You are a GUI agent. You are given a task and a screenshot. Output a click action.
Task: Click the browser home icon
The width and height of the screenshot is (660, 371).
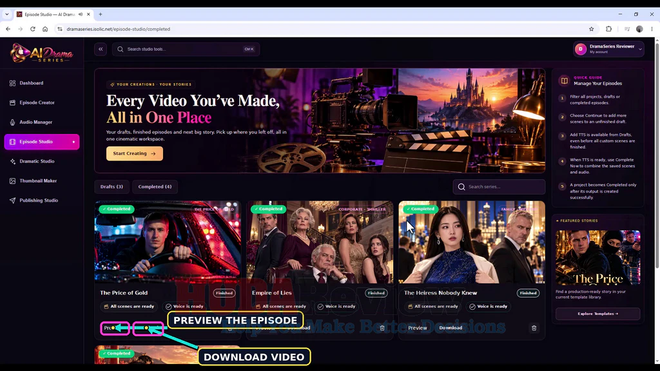(45, 29)
